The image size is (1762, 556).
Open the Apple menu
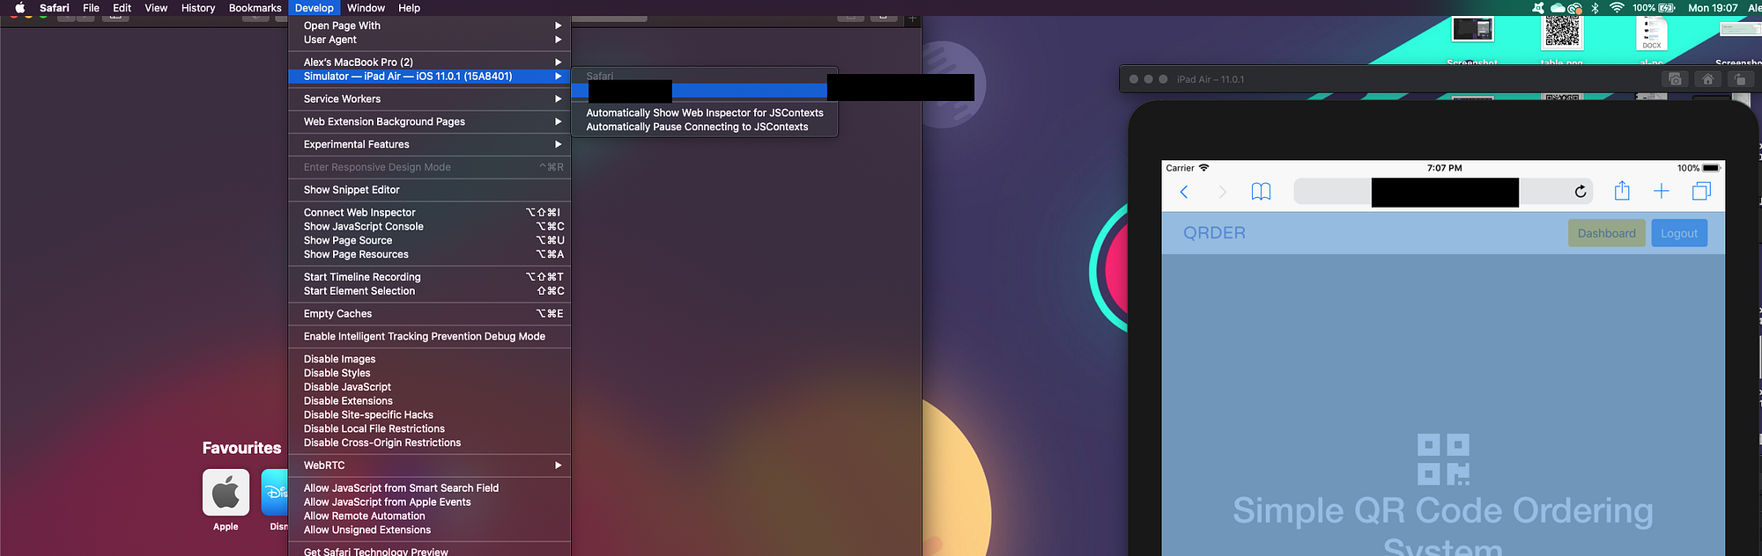point(19,8)
